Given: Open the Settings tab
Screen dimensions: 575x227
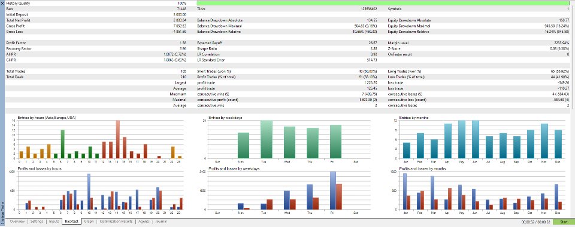Looking at the screenshot, I should tap(37, 222).
